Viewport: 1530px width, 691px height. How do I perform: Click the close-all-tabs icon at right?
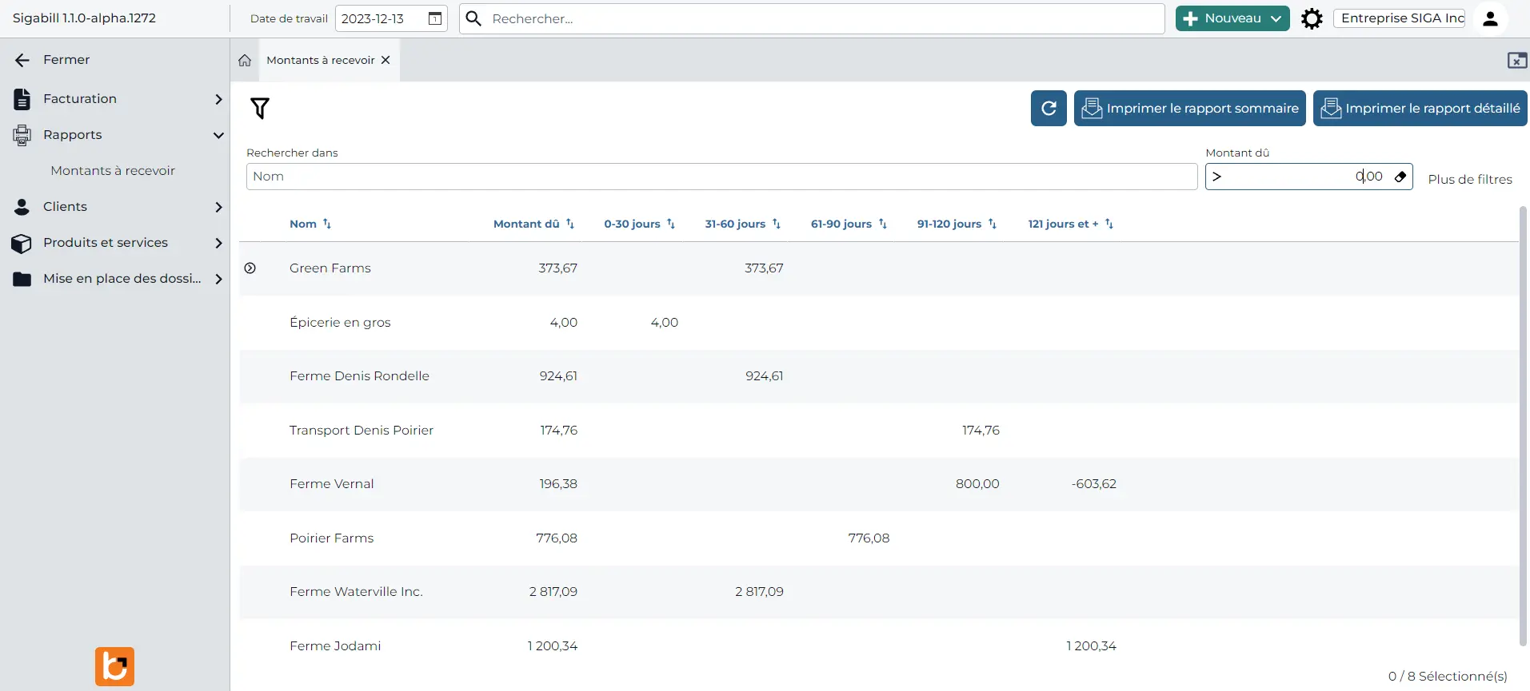click(x=1516, y=61)
